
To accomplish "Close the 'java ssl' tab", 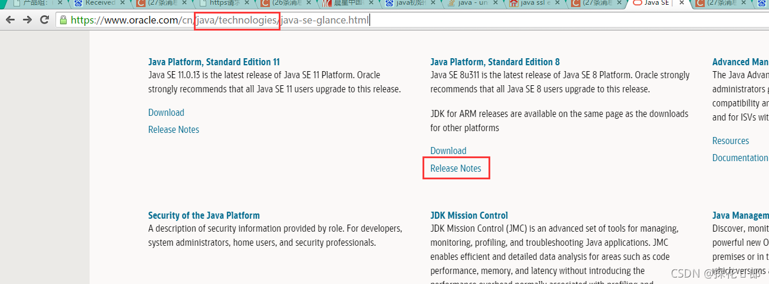I will (557, 3).
